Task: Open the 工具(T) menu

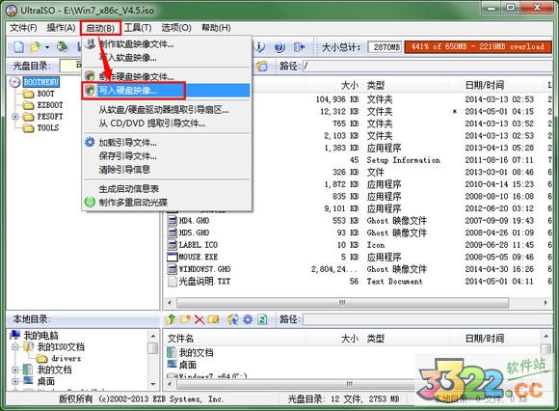Action: tap(138, 27)
